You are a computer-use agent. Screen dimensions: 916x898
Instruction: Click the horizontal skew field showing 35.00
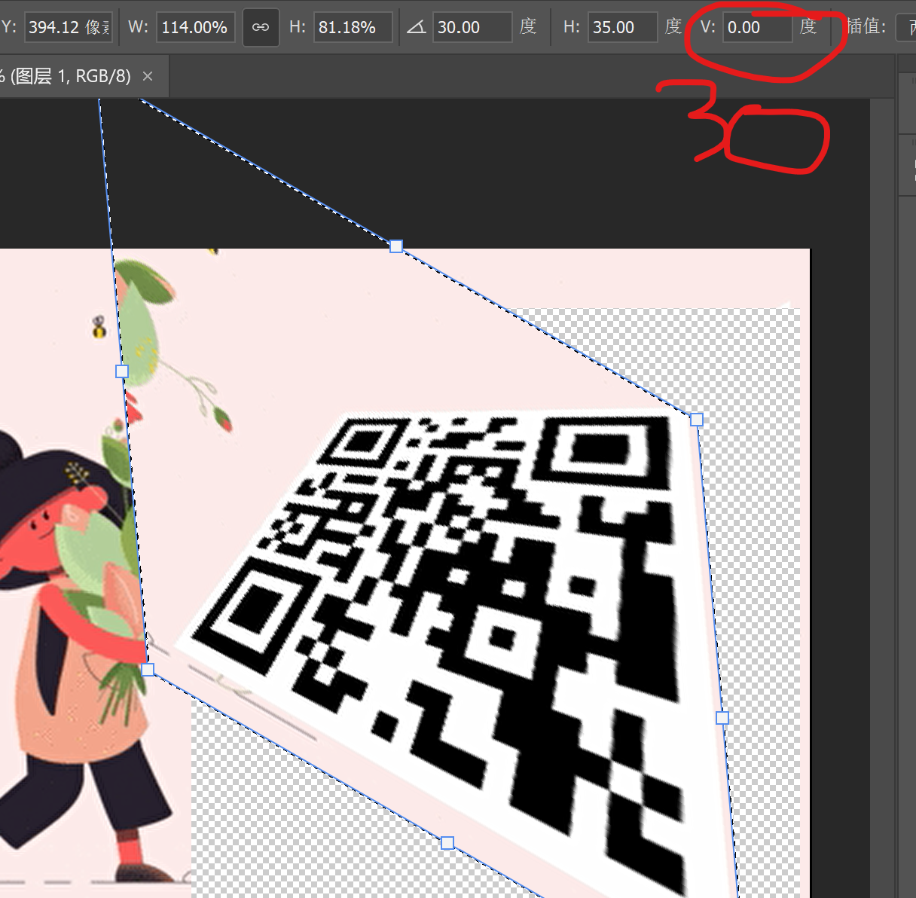pos(622,26)
